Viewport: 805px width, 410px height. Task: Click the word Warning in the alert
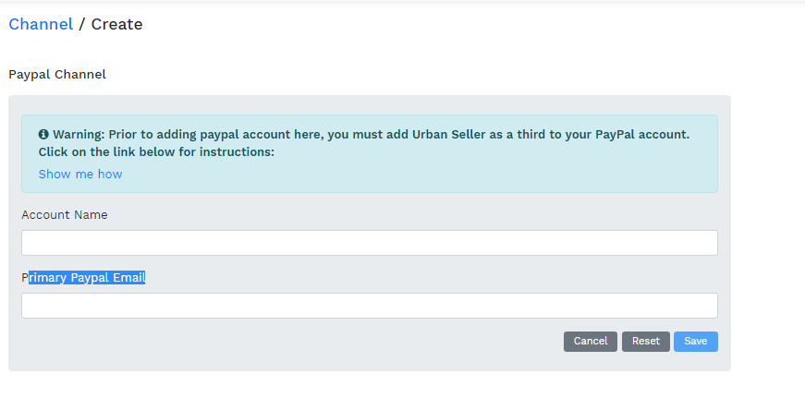[x=78, y=135]
